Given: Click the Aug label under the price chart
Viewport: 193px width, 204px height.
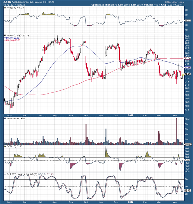Looking at the screenshot, I should click(x=55, y=115).
